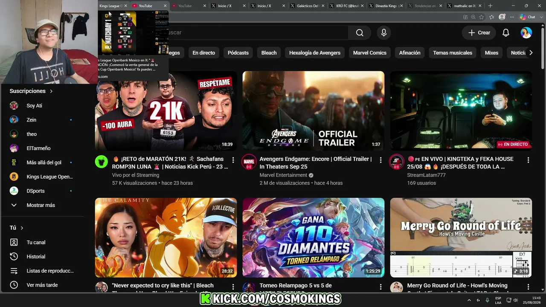Play the RETO de MARATÓN 21K thumbnail

(166, 111)
